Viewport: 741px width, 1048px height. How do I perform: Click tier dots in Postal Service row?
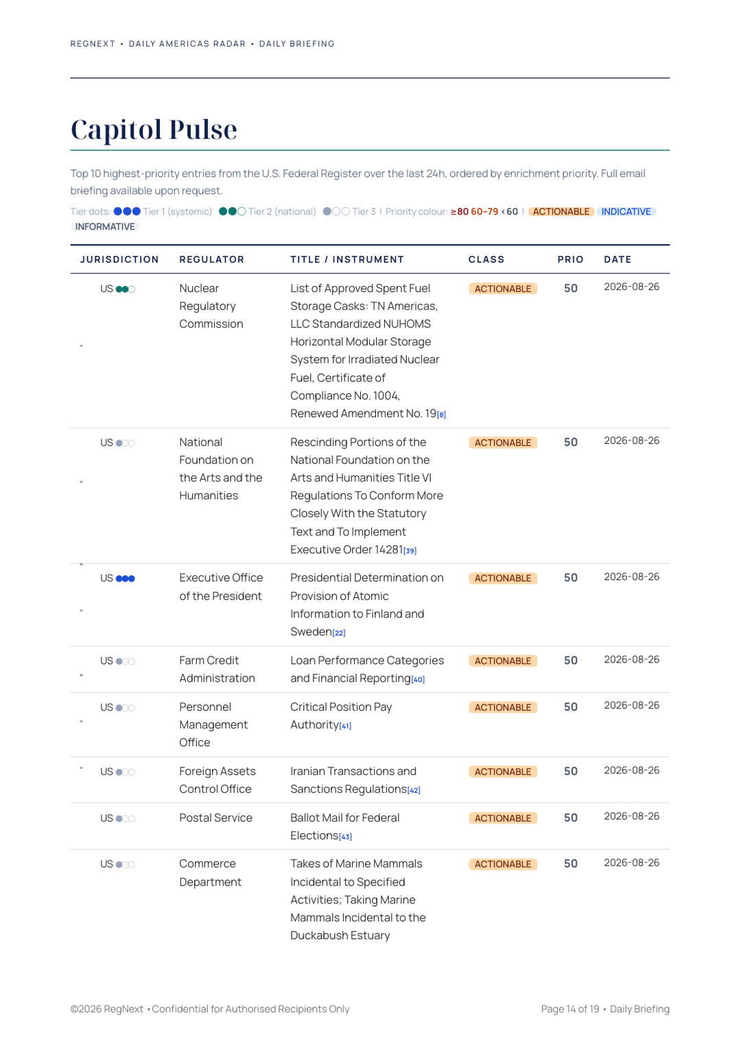point(126,819)
